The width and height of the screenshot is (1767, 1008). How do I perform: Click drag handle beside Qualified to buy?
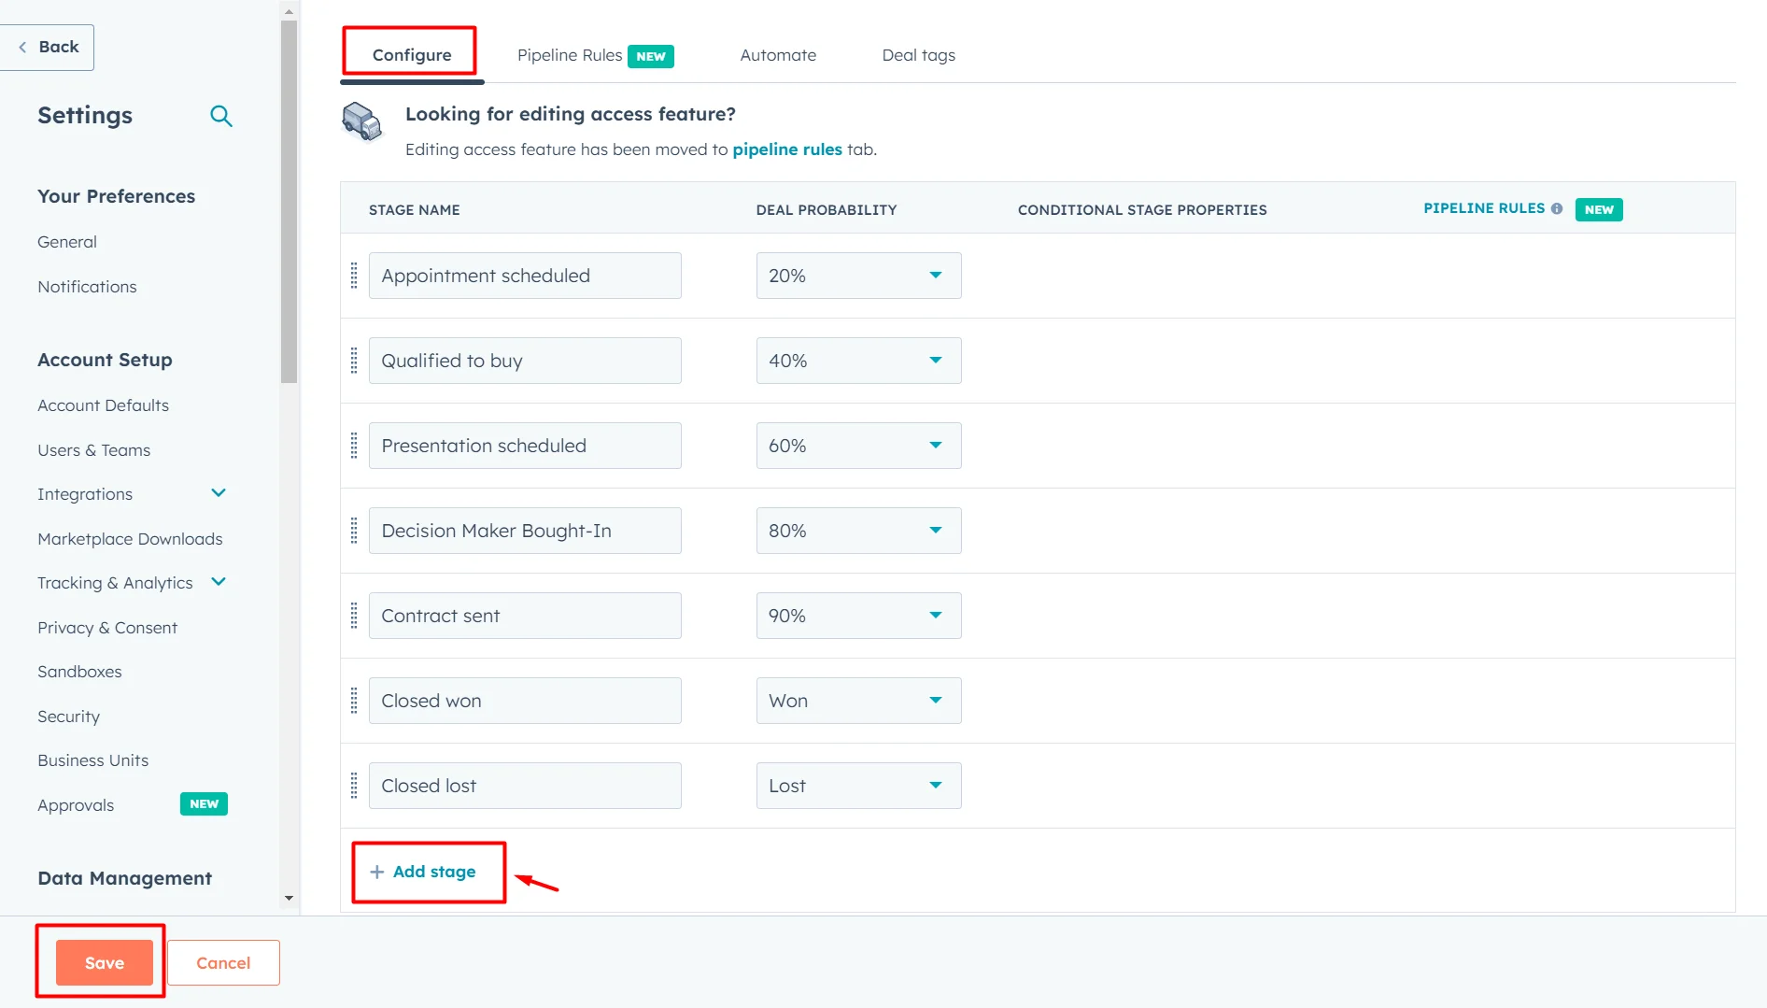tap(354, 361)
